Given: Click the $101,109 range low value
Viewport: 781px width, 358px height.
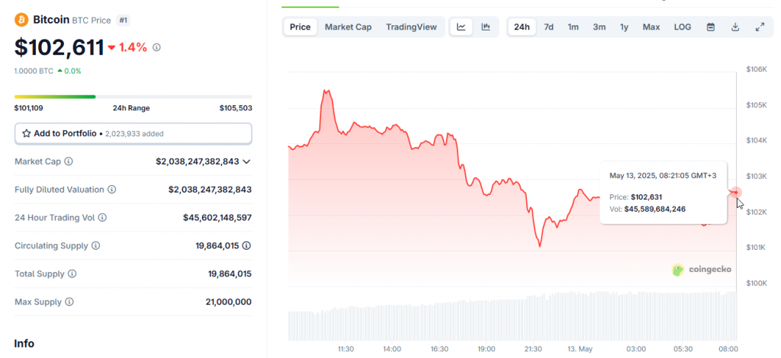Looking at the screenshot, I should click(28, 108).
